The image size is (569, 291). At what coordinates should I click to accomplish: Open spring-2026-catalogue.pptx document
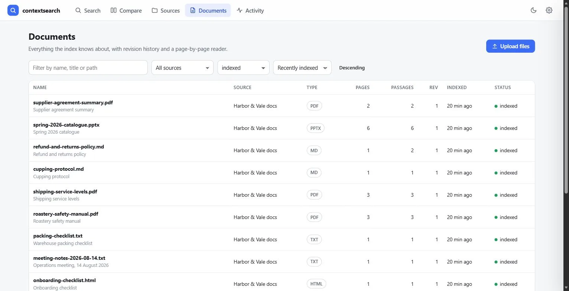coord(66,125)
